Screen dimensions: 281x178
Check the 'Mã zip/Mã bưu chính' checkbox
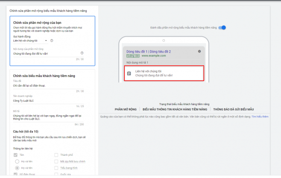(56, 161)
